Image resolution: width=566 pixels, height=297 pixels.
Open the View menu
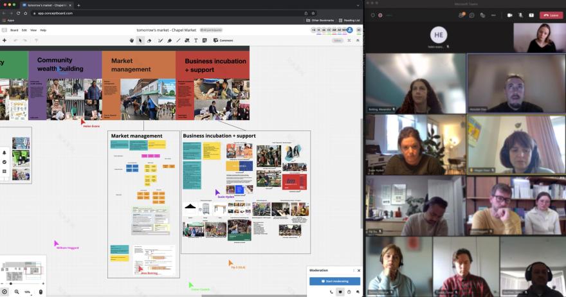click(x=33, y=30)
